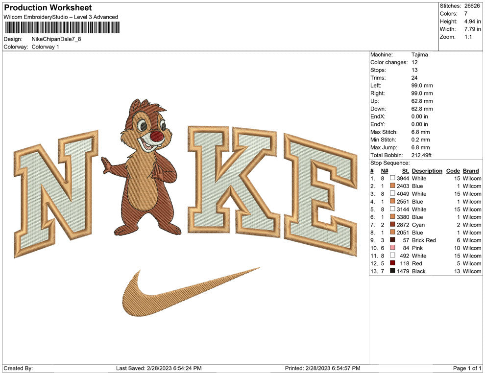
Task: Click the Black swatch for stop 13
Action: (x=392, y=271)
